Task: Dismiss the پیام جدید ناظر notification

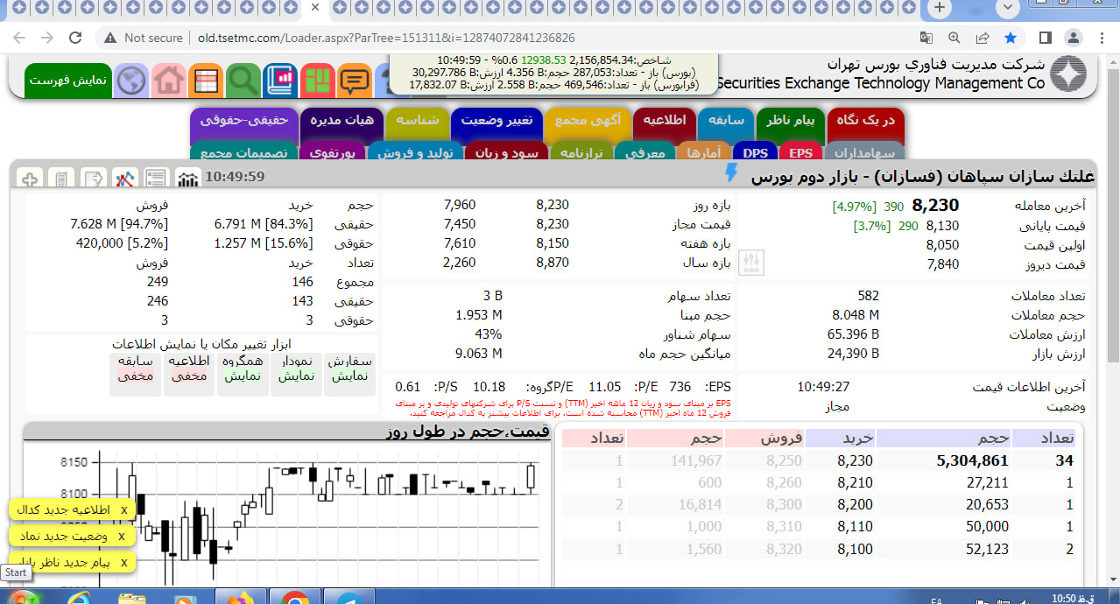Action: point(123,562)
